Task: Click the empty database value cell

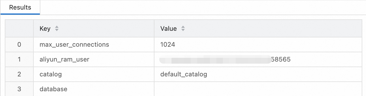Action: click(259, 89)
